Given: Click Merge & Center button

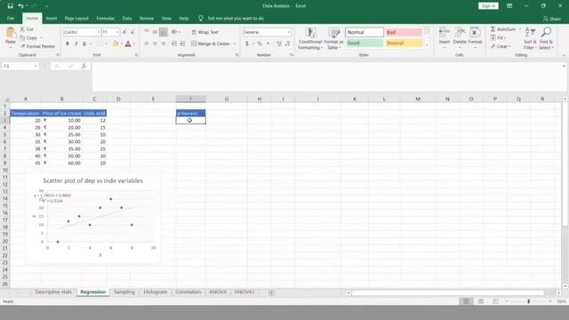Looking at the screenshot, I should pos(211,44).
